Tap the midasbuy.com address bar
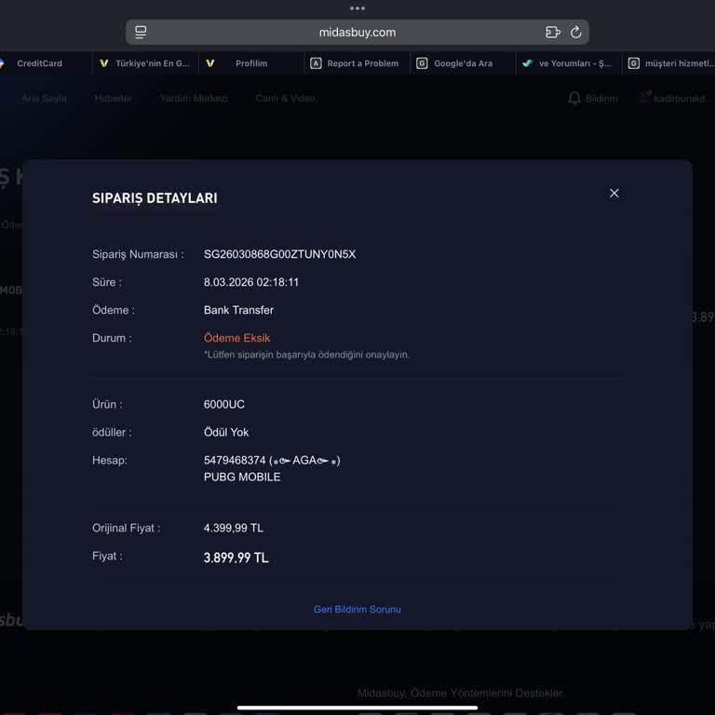Image resolution: width=715 pixels, height=715 pixels. coord(357,33)
